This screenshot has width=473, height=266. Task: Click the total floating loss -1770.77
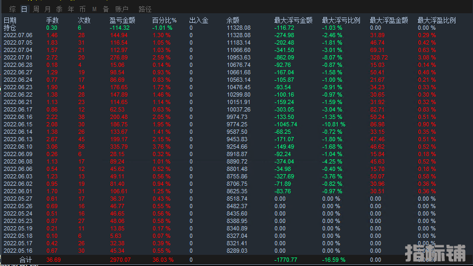point(286,260)
